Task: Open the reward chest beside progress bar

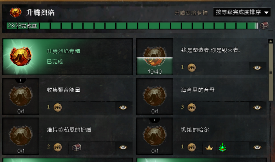Action: point(264,26)
